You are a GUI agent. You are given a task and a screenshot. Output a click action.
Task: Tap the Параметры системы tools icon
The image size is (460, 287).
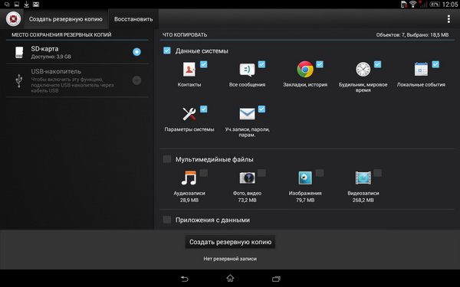point(189,114)
